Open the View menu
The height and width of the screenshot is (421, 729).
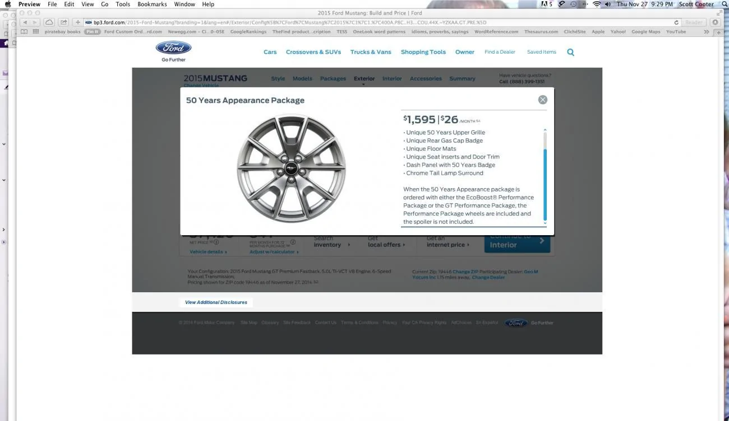tap(87, 4)
